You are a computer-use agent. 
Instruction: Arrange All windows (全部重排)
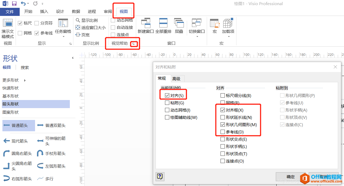tap(163, 26)
